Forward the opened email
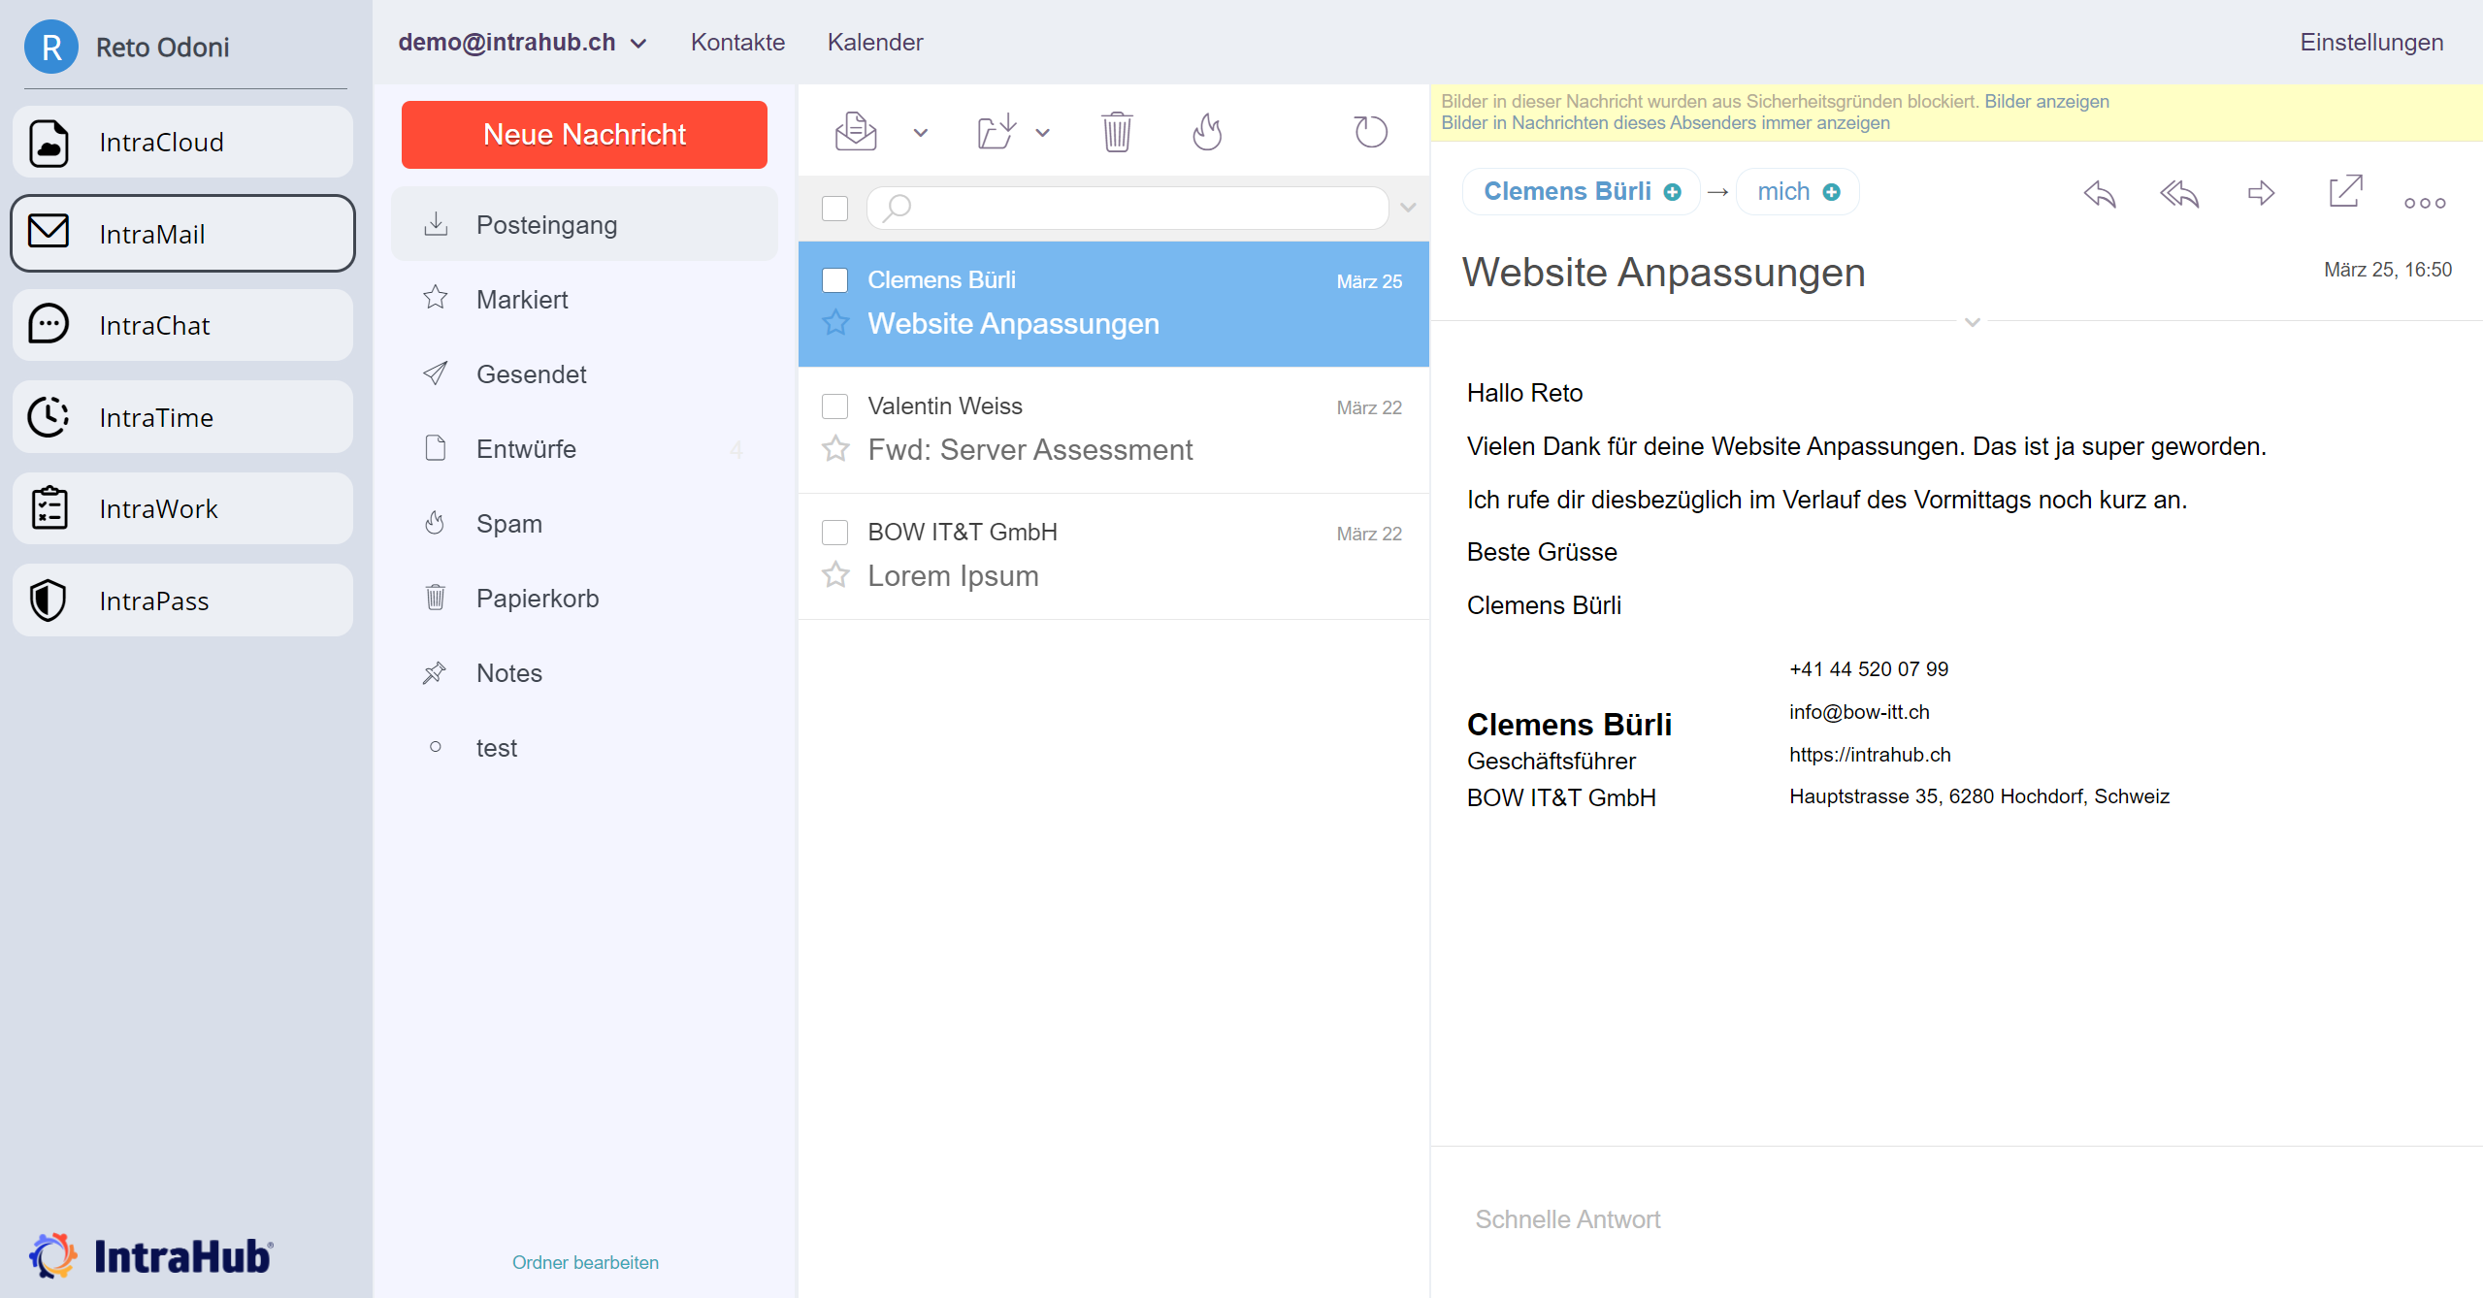The height and width of the screenshot is (1298, 2483). point(2260,194)
